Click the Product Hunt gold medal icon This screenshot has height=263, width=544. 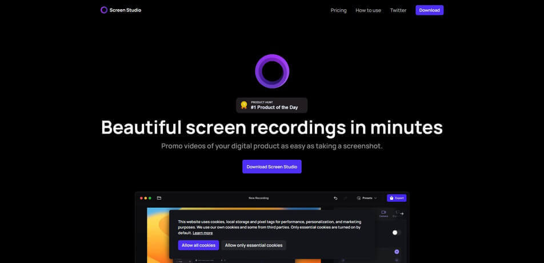click(244, 105)
